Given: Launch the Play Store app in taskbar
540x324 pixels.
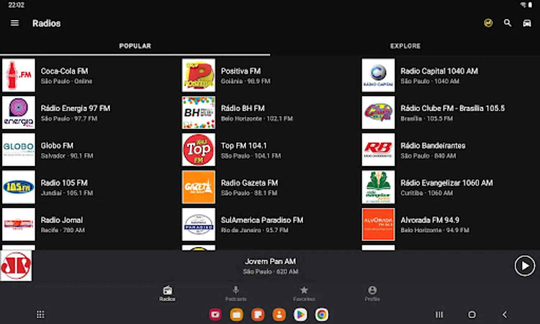Looking at the screenshot, I should 300,315.
